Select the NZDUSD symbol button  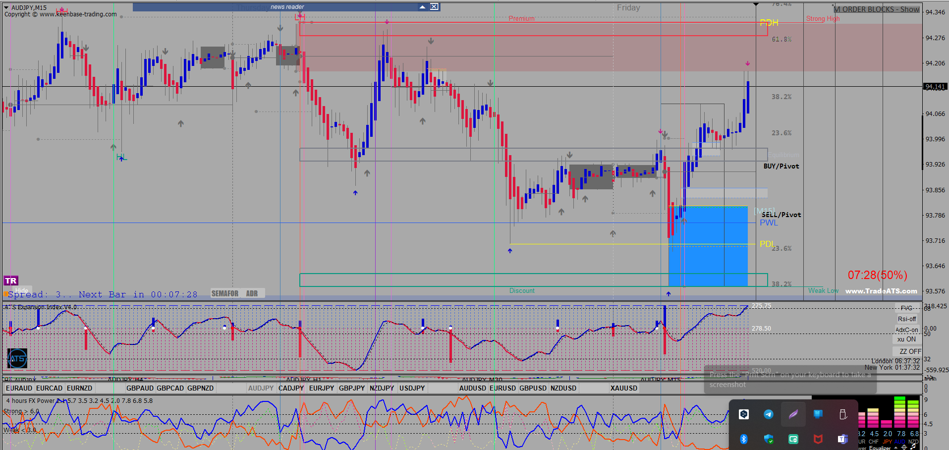tap(563, 388)
